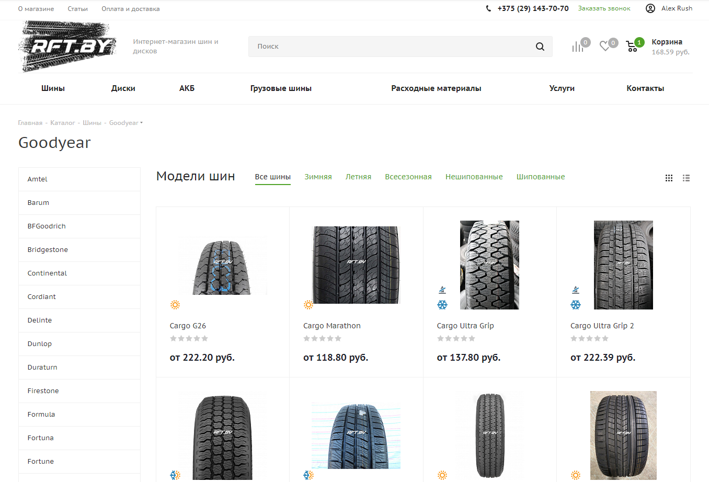Open the favorites heart icon

click(604, 47)
